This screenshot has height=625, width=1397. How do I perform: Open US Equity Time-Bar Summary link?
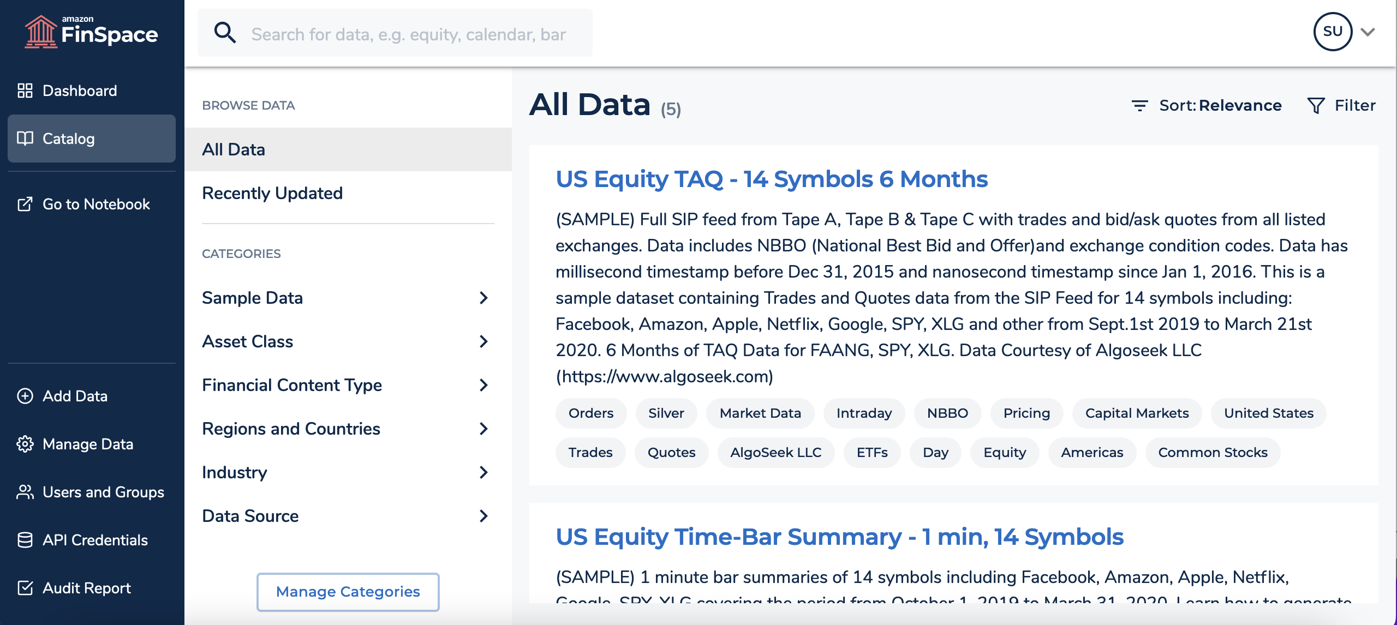pyautogui.click(x=839, y=537)
